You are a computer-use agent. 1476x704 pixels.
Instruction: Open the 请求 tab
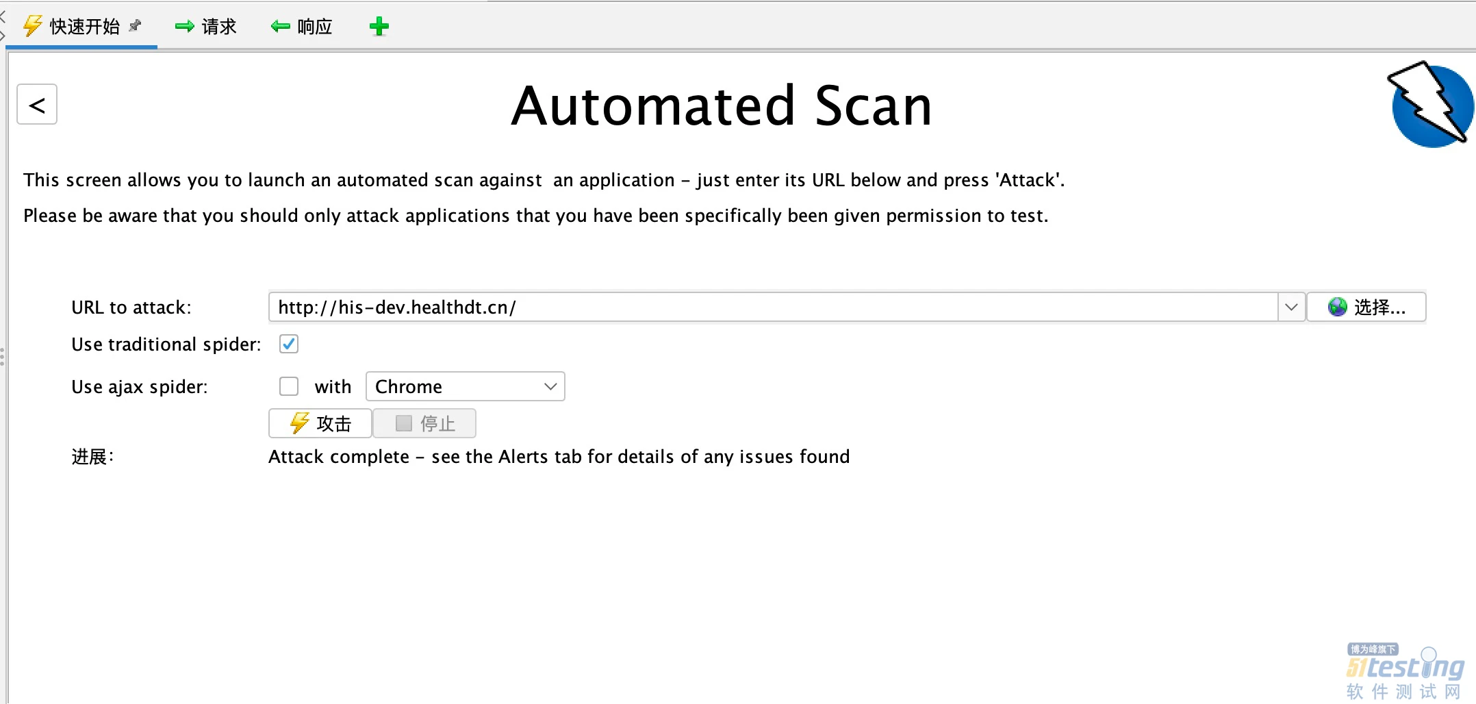206,27
